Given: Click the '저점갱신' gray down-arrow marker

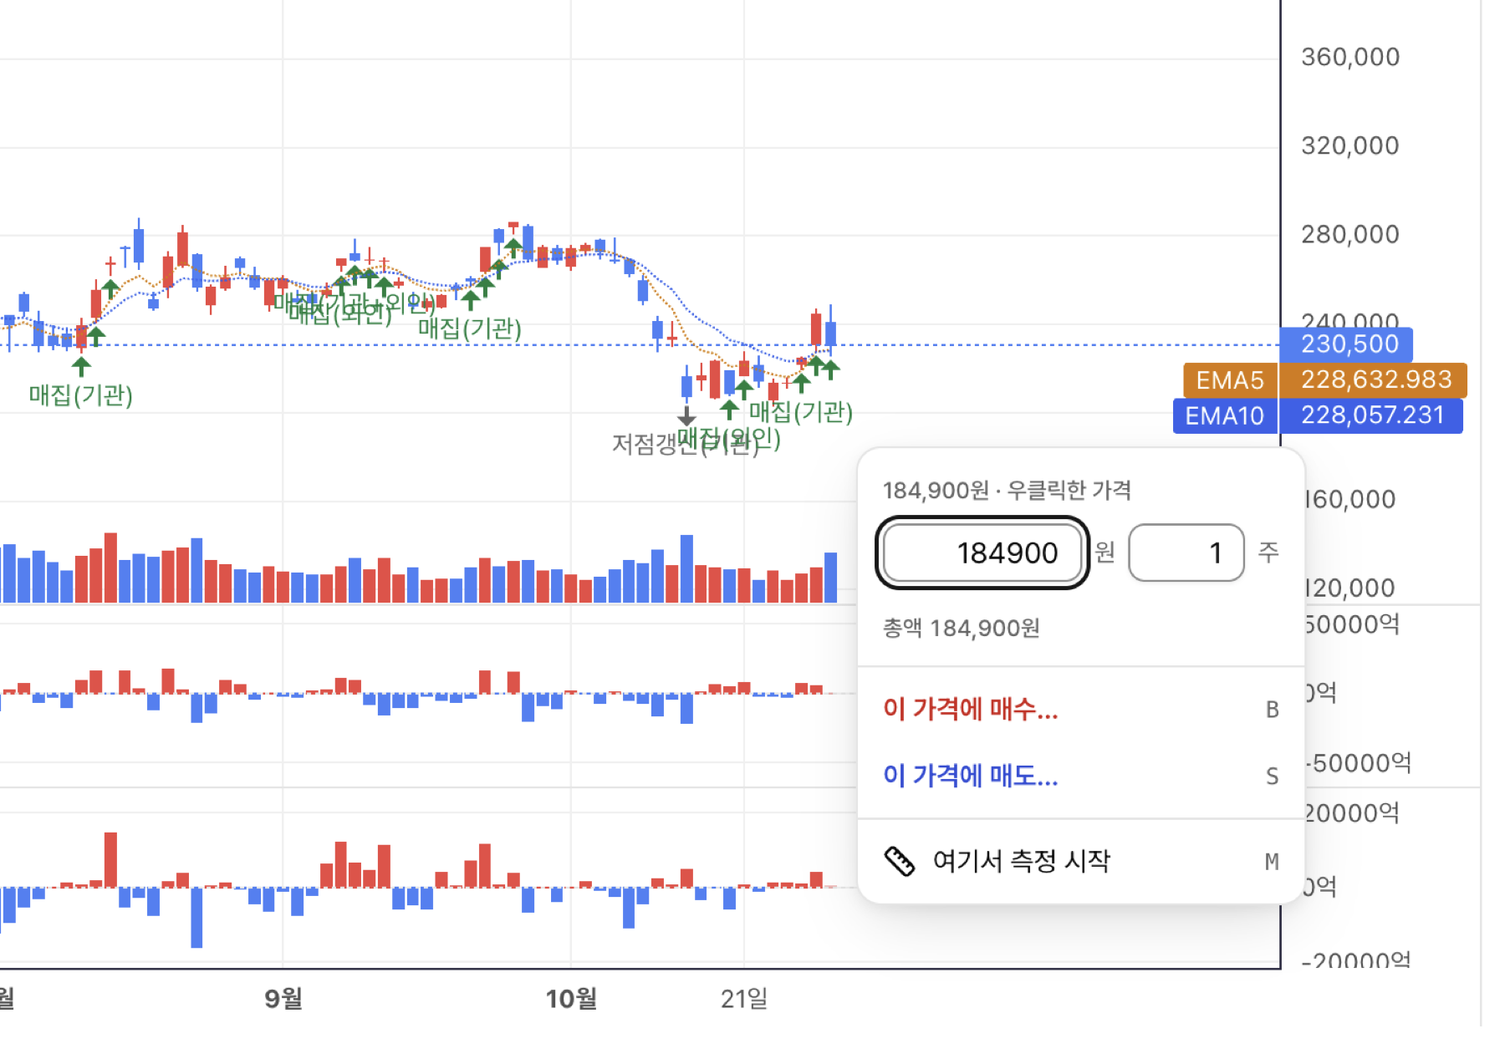Looking at the screenshot, I should point(686,415).
